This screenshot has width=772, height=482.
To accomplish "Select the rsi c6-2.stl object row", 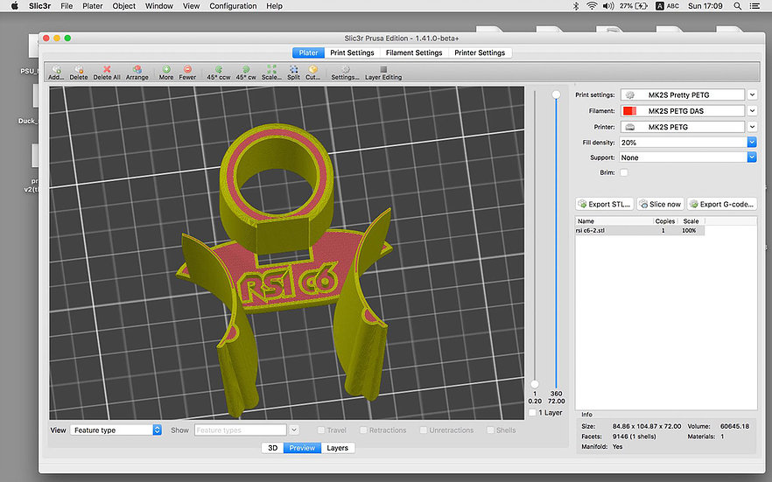I will pyautogui.click(x=640, y=231).
